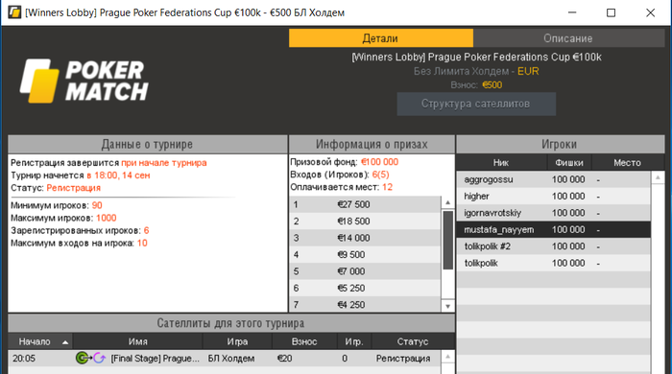Click third place prize €14 000

(x=353, y=238)
